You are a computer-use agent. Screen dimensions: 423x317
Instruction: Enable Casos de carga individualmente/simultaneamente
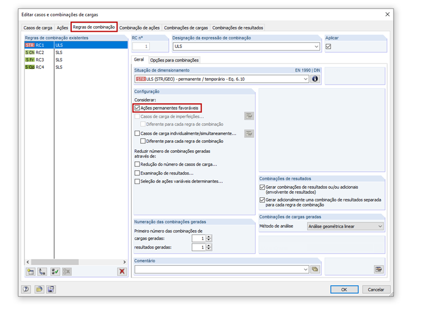click(137, 133)
